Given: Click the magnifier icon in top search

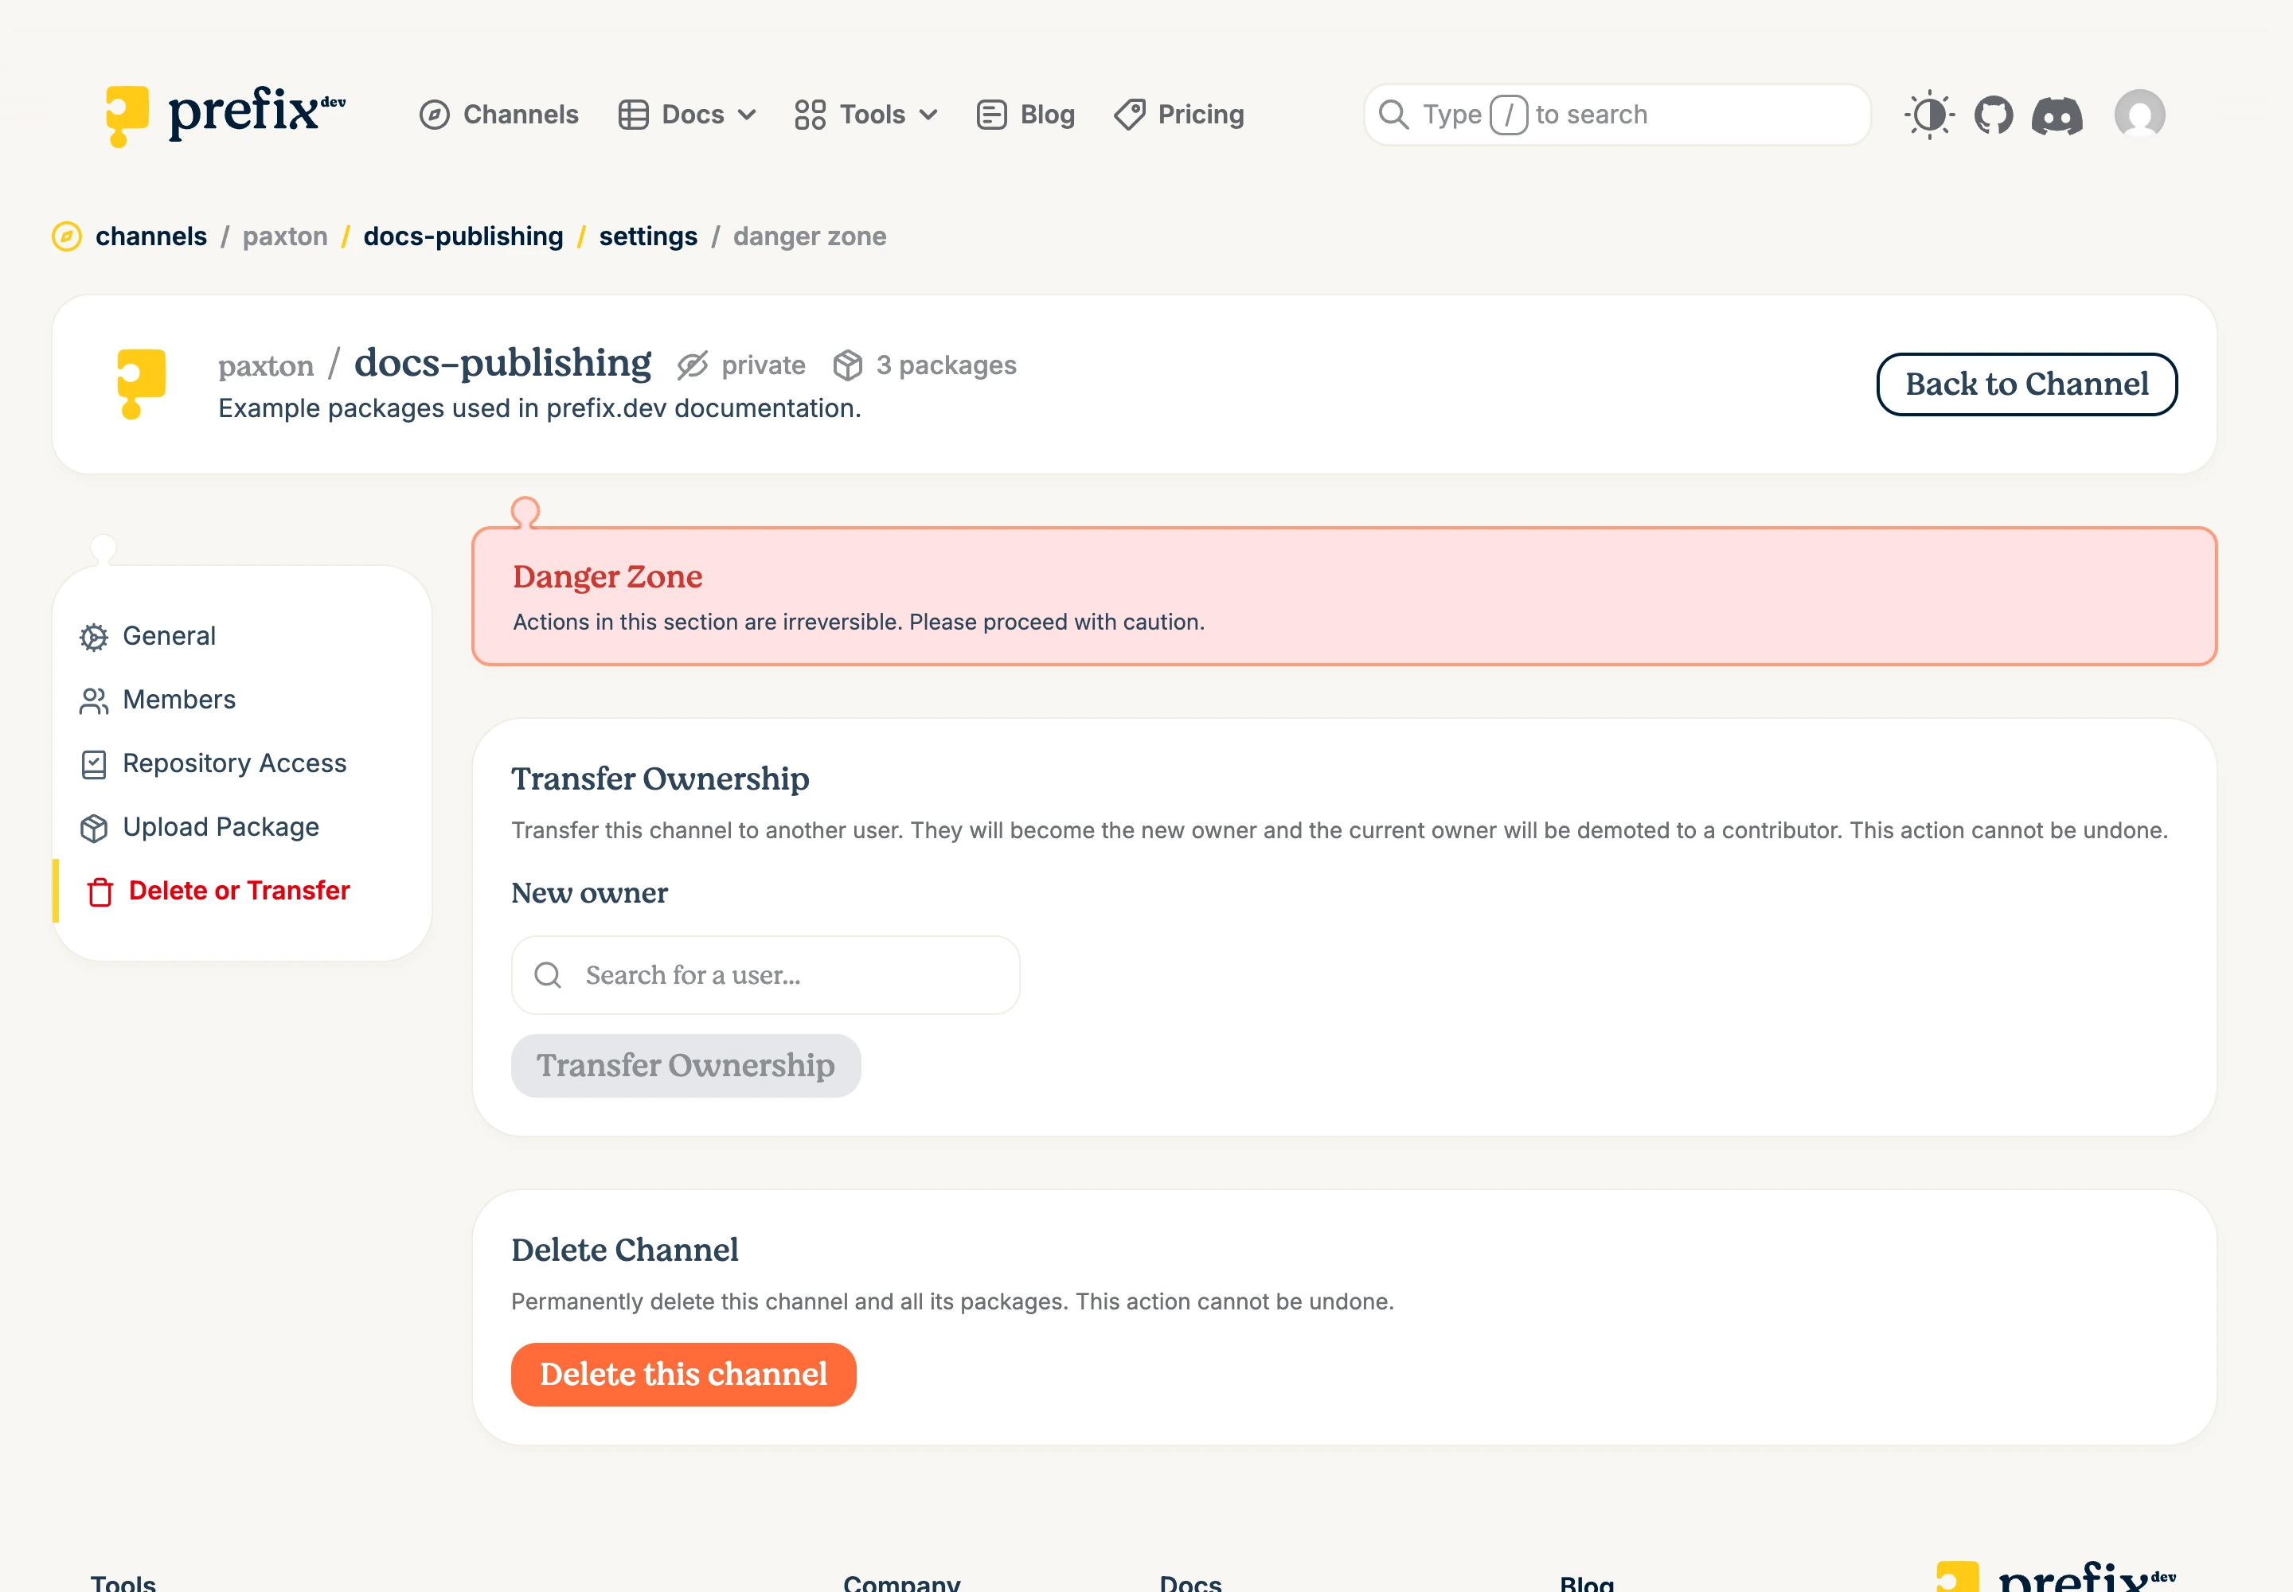Looking at the screenshot, I should 1393,115.
